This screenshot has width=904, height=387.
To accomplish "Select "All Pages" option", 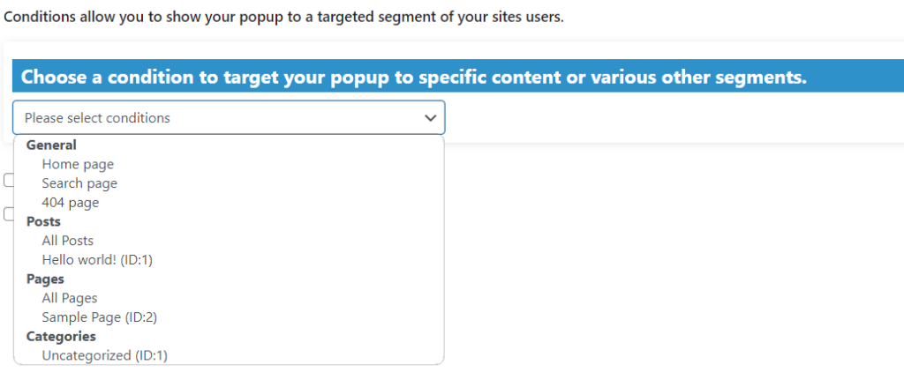I will click(70, 298).
